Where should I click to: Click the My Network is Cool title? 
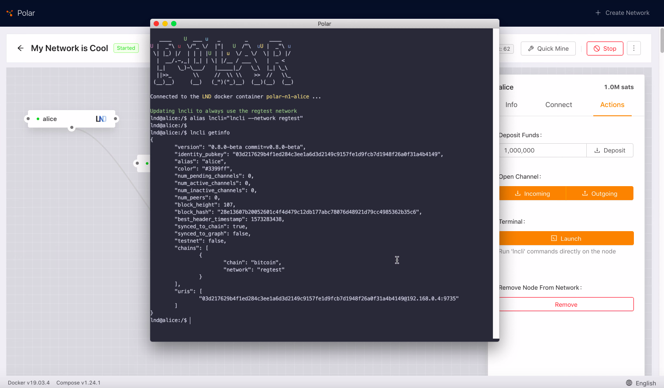(69, 48)
